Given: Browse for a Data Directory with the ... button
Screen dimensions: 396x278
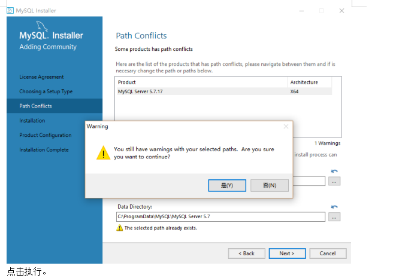Looking at the screenshot, I should pos(334,217).
